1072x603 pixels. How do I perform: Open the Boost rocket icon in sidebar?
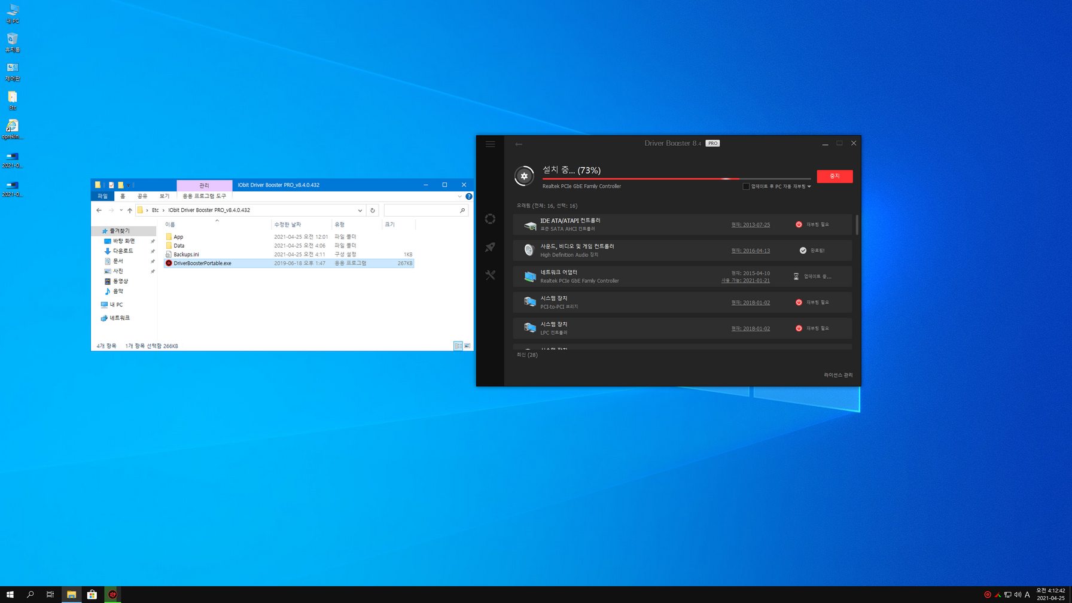(490, 247)
